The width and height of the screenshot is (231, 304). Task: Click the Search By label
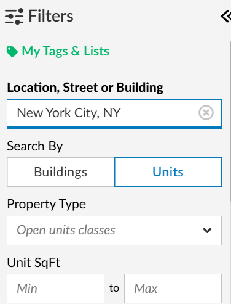[35, 146]
